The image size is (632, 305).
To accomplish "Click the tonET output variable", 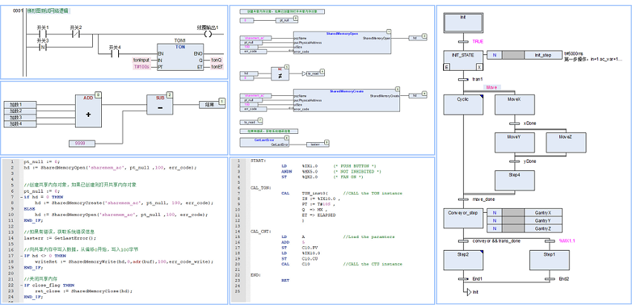I will (x=216, y=66).
